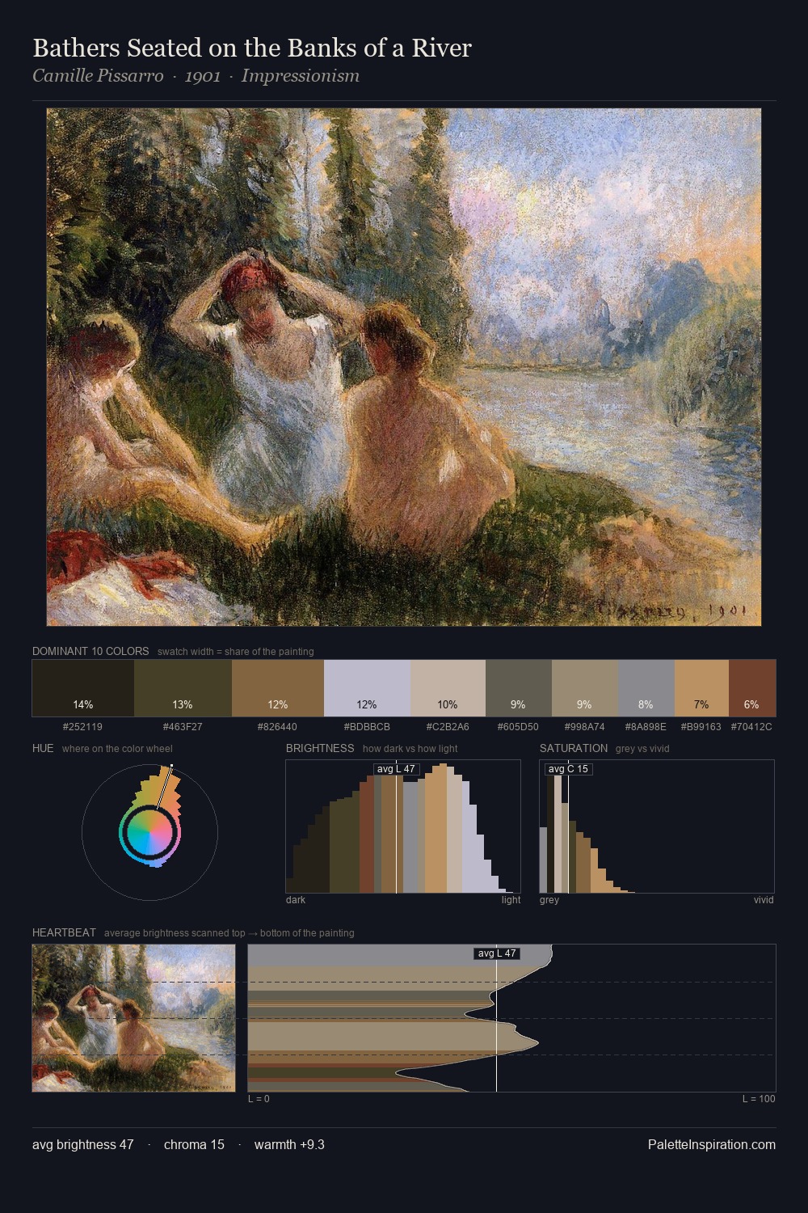
Task: Click the small heartbeat painting thumbnail
Action: click(134, 1018)
